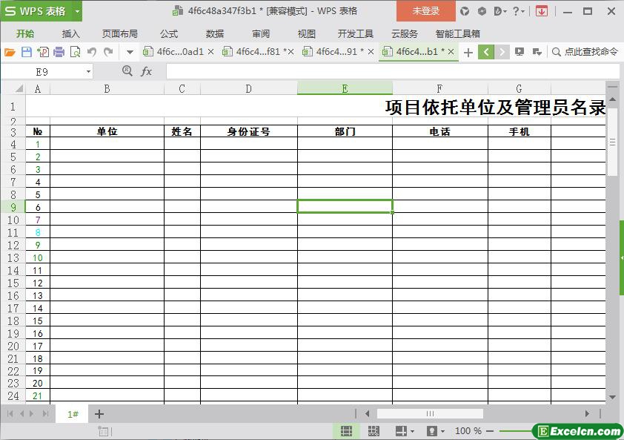Open WPS application menu dropdown arrow
This screenshot has height=440, width=624.
point(77,11)
